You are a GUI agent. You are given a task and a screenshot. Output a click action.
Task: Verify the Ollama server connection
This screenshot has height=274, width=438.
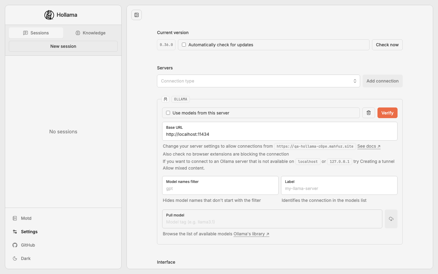coord(388,113)
